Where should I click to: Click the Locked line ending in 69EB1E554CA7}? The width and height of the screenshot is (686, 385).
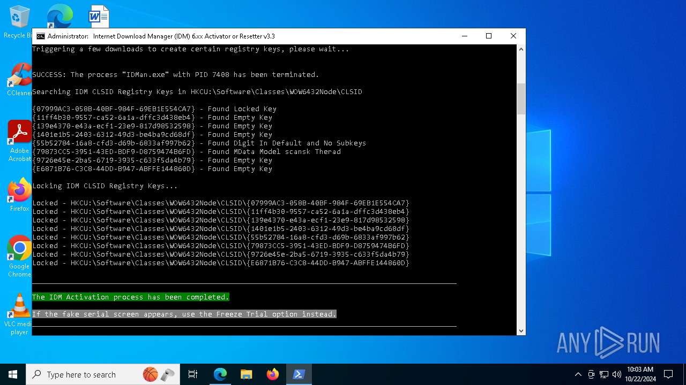tap(221, 203)
